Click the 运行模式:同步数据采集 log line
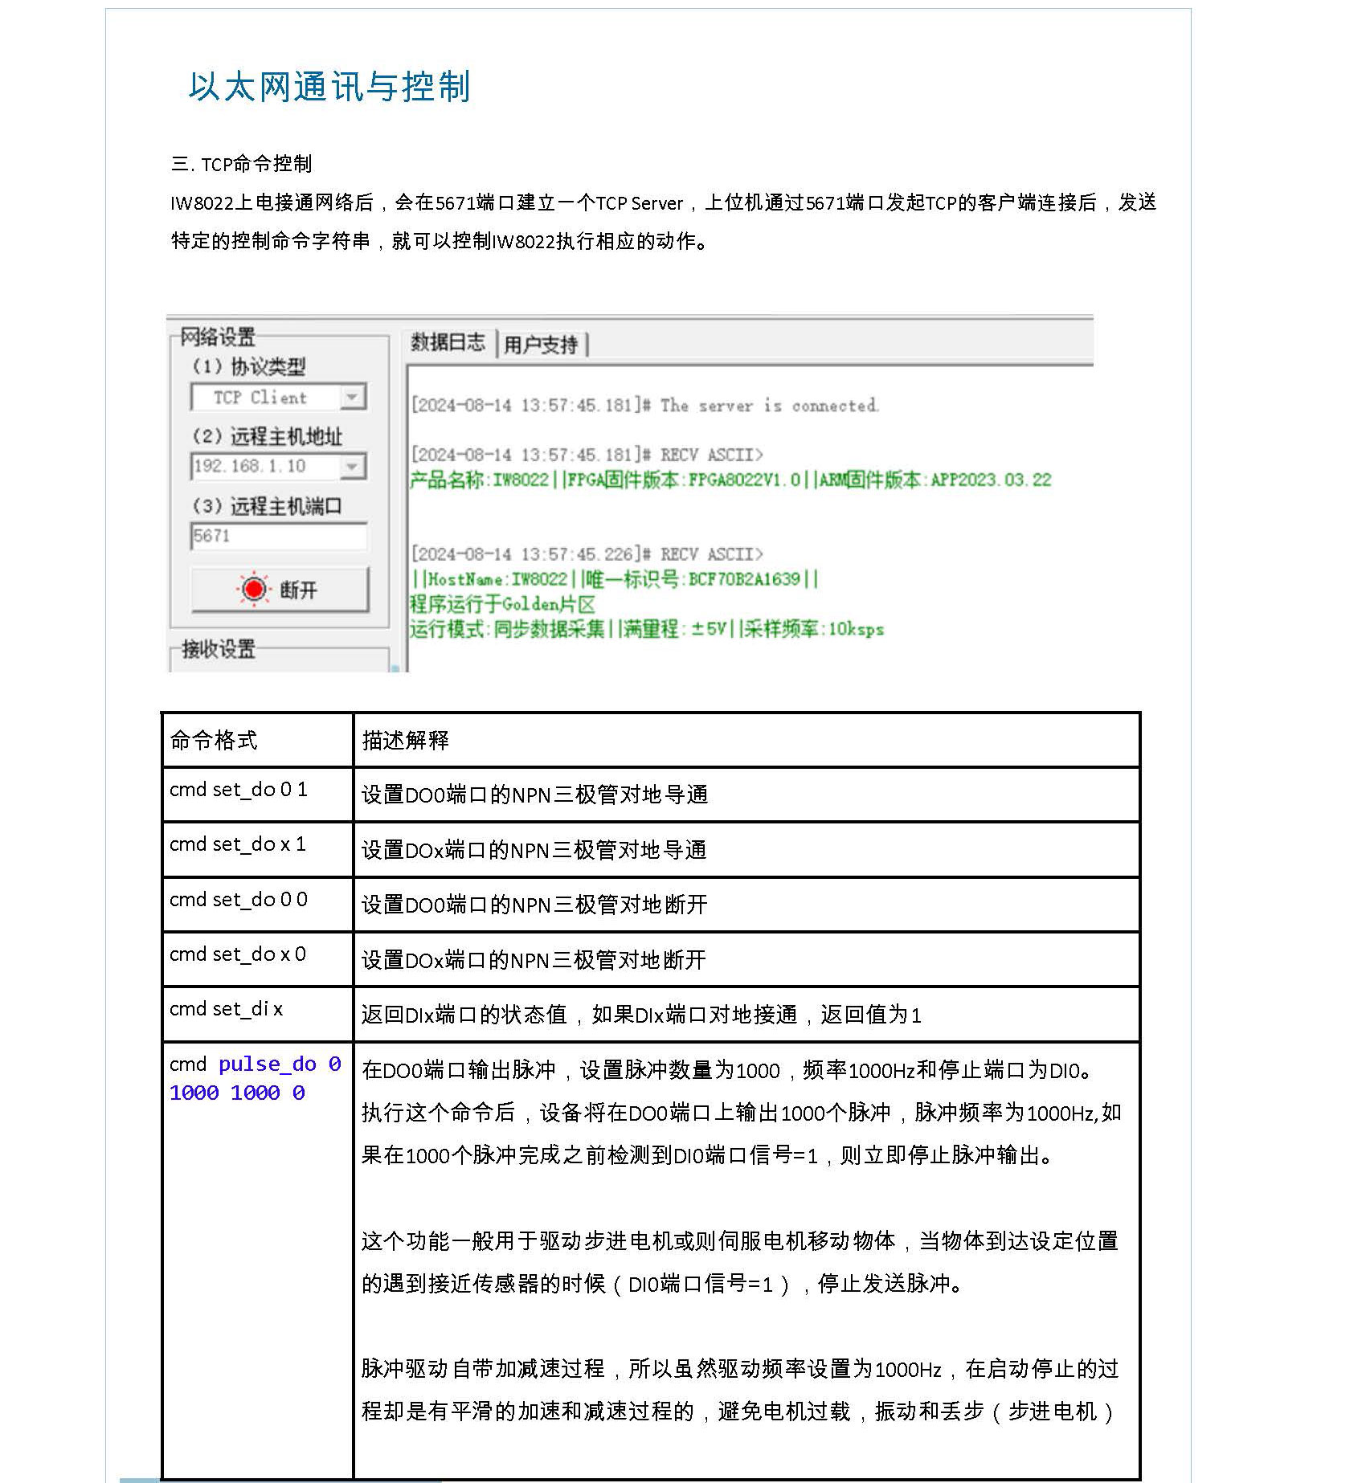This screenshot has width=1366, height=1483. 647,629
